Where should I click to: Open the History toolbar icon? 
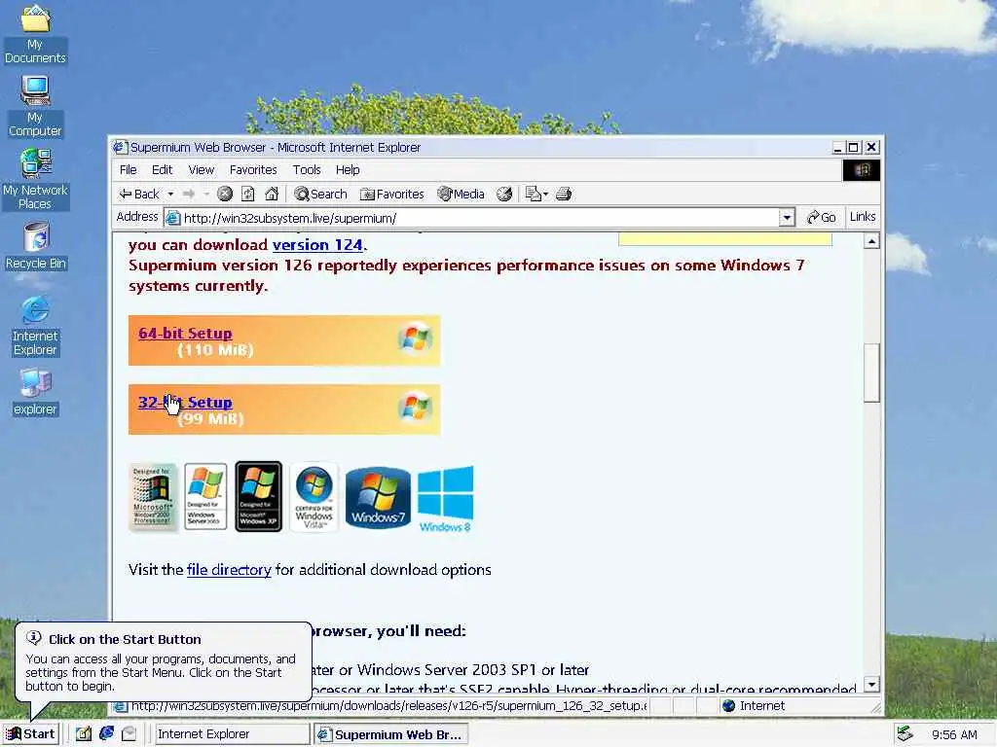coord(504,194)
